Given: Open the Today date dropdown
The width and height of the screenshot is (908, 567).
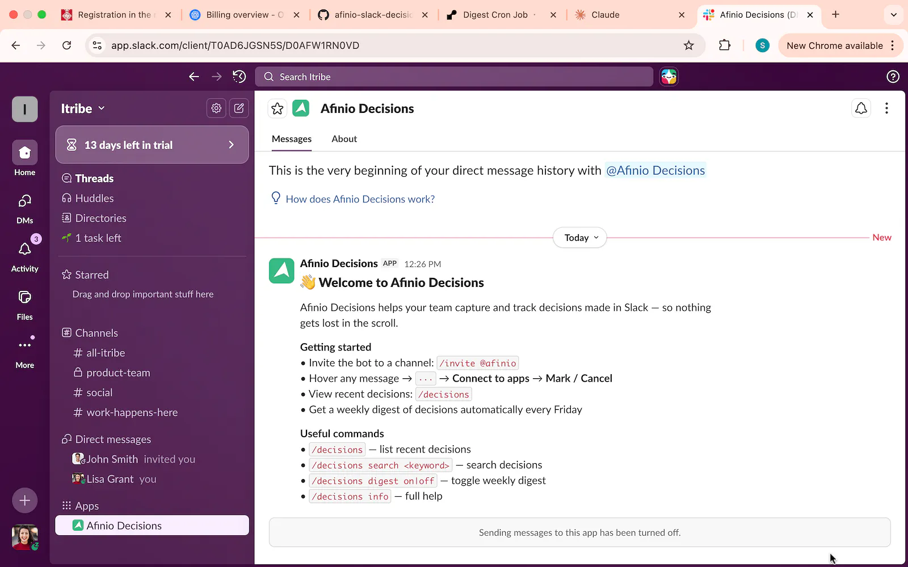Looking at the screenshot, I should (580, 238).
